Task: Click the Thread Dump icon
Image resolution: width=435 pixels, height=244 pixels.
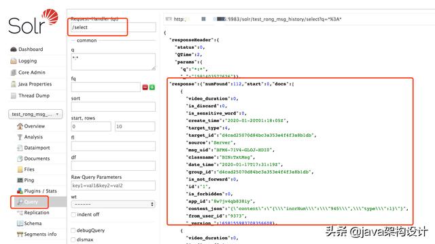Action: point(14,96)
